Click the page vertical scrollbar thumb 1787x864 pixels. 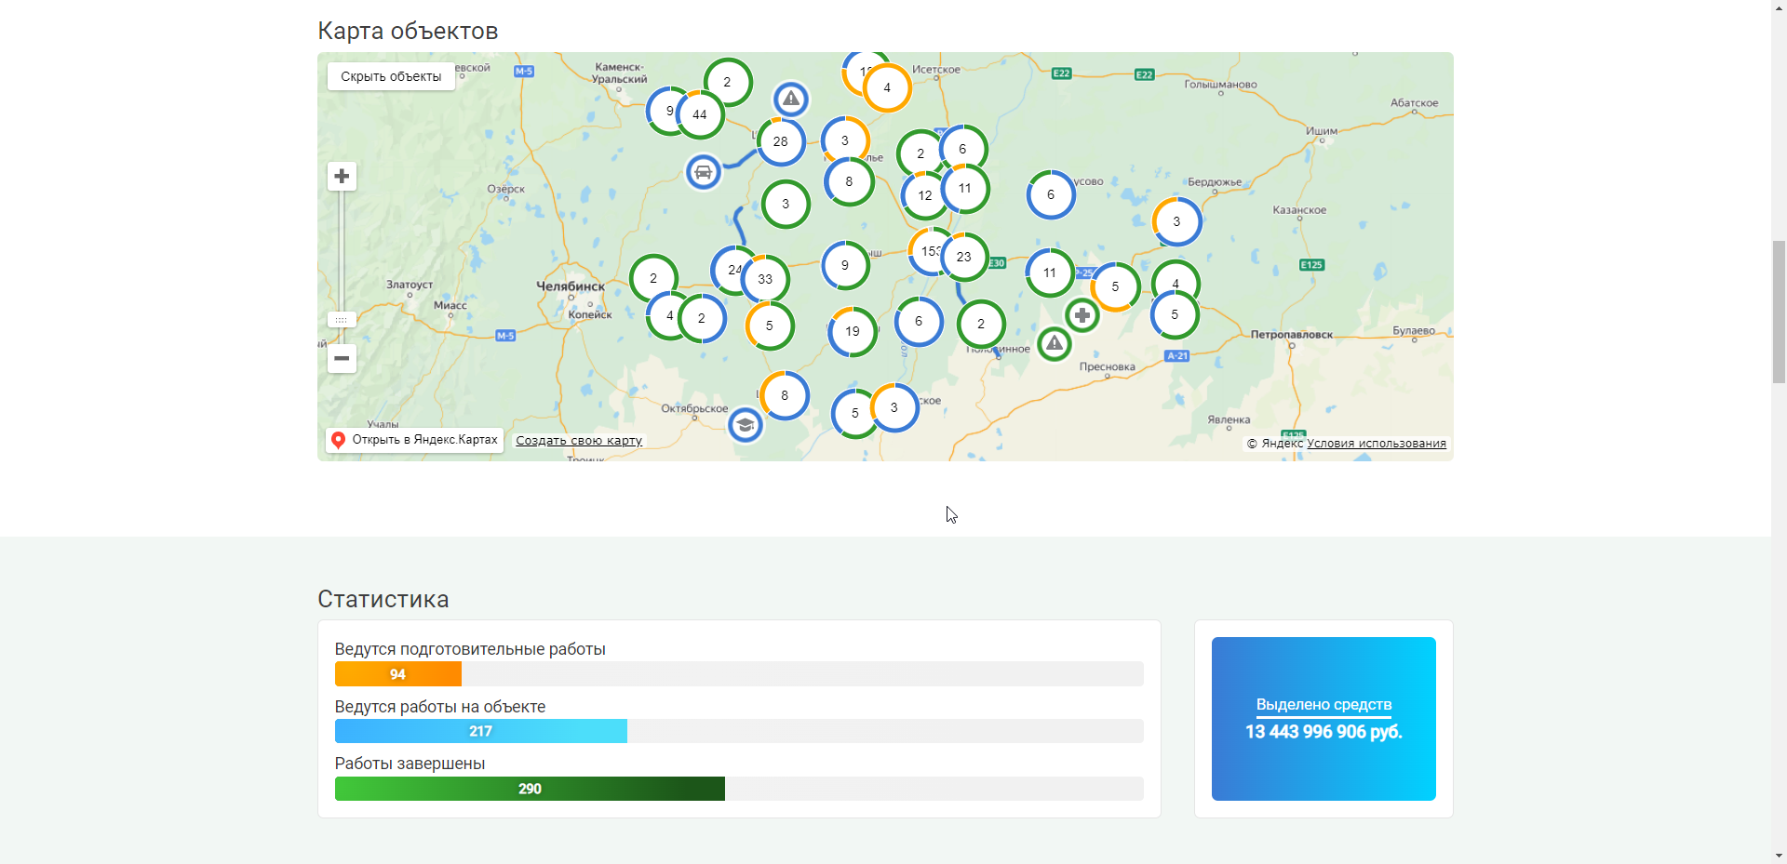click(1779, 312)
